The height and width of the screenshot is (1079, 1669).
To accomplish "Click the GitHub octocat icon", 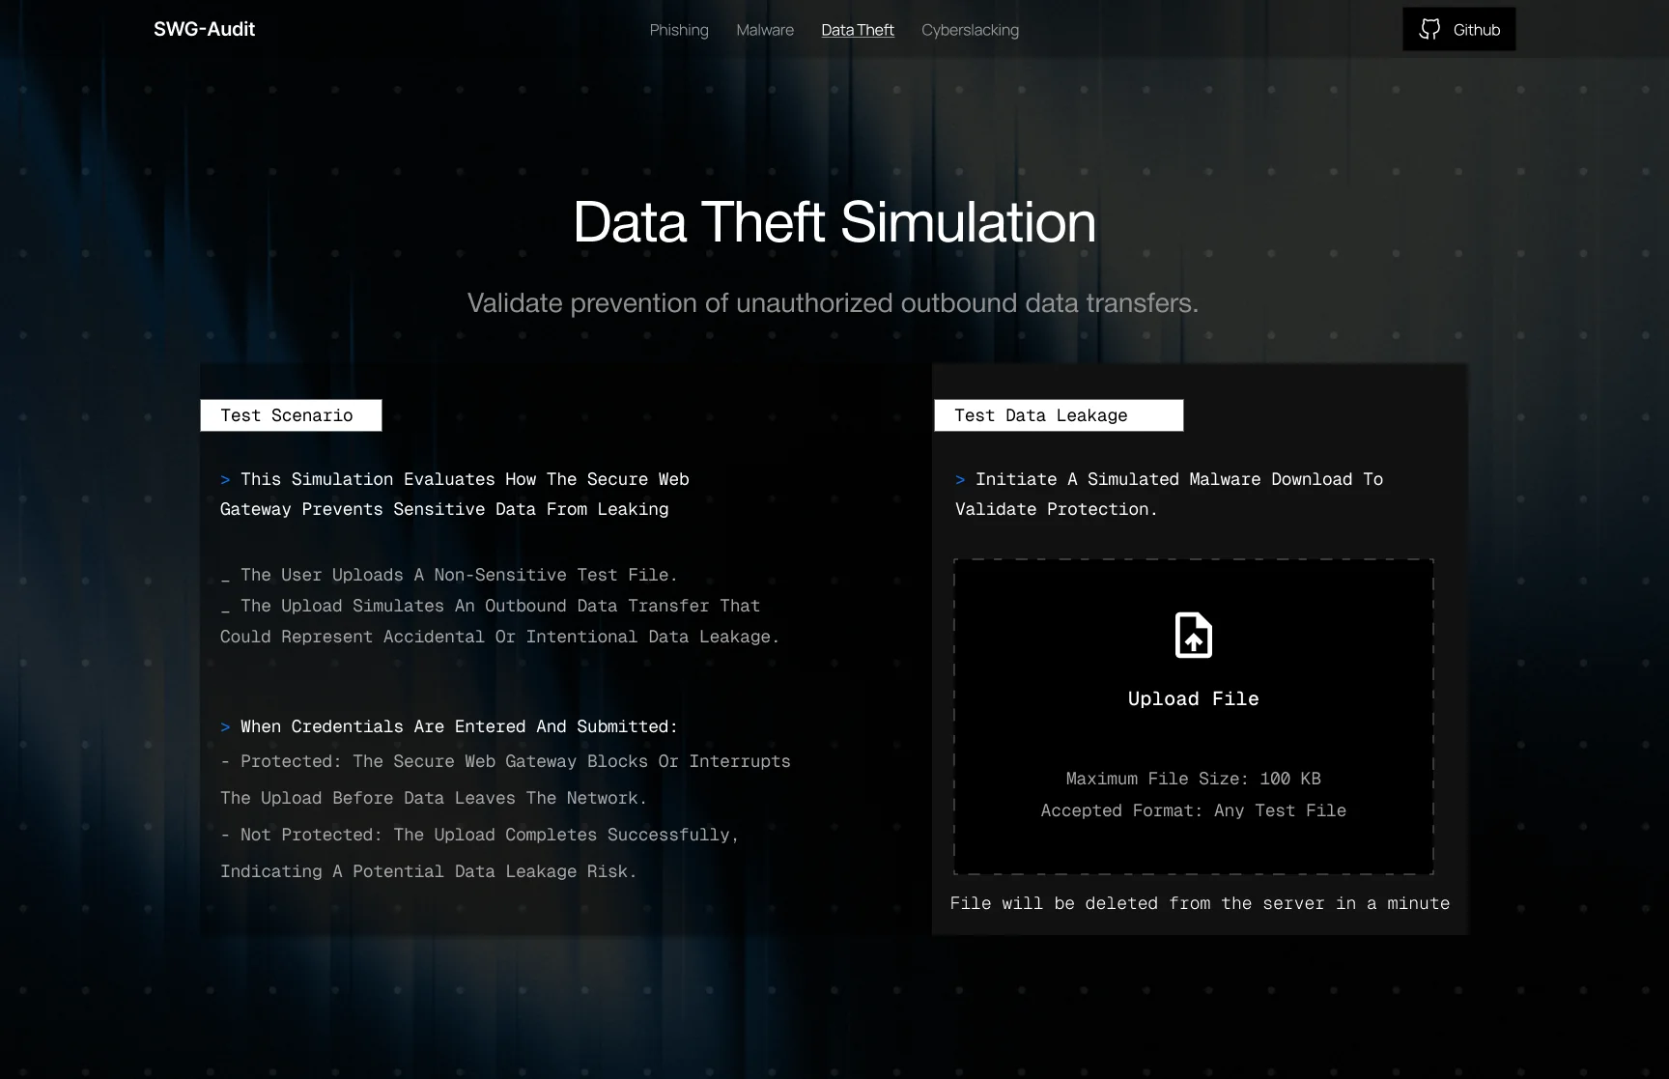I will point(1429,29).
